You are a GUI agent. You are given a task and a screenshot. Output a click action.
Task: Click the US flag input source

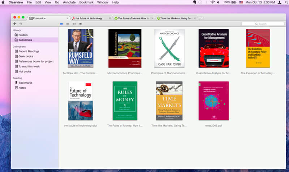[241, 2]
